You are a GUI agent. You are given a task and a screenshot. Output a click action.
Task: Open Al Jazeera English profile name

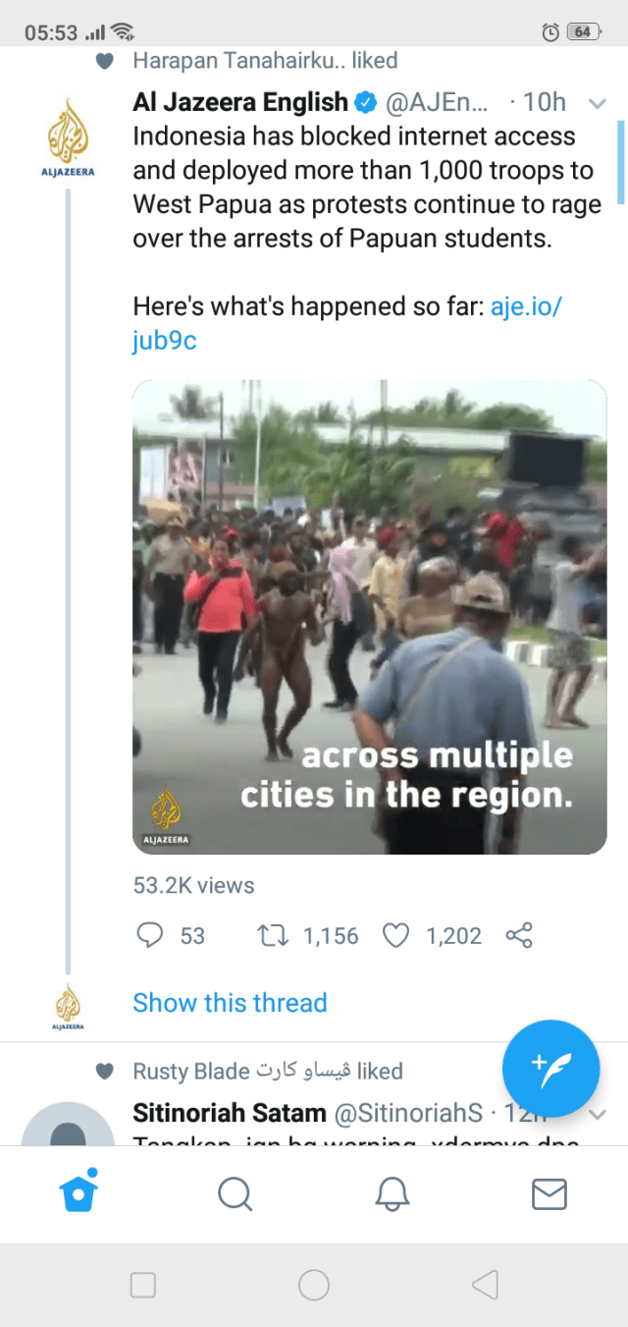pos(240,102)
